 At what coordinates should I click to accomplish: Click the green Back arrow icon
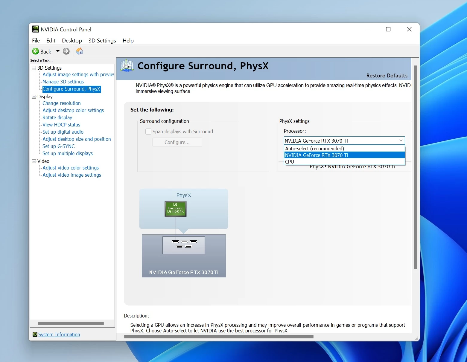[x=36, y=51]
